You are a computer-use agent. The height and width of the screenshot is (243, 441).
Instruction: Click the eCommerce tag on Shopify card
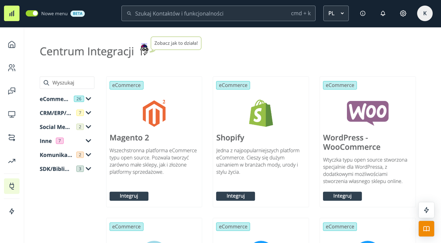coord(233,85)
